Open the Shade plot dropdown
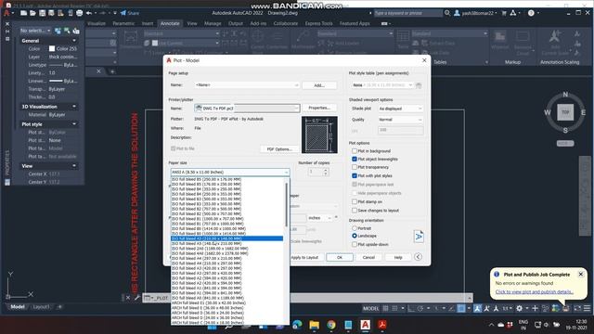 pos(400,109)
